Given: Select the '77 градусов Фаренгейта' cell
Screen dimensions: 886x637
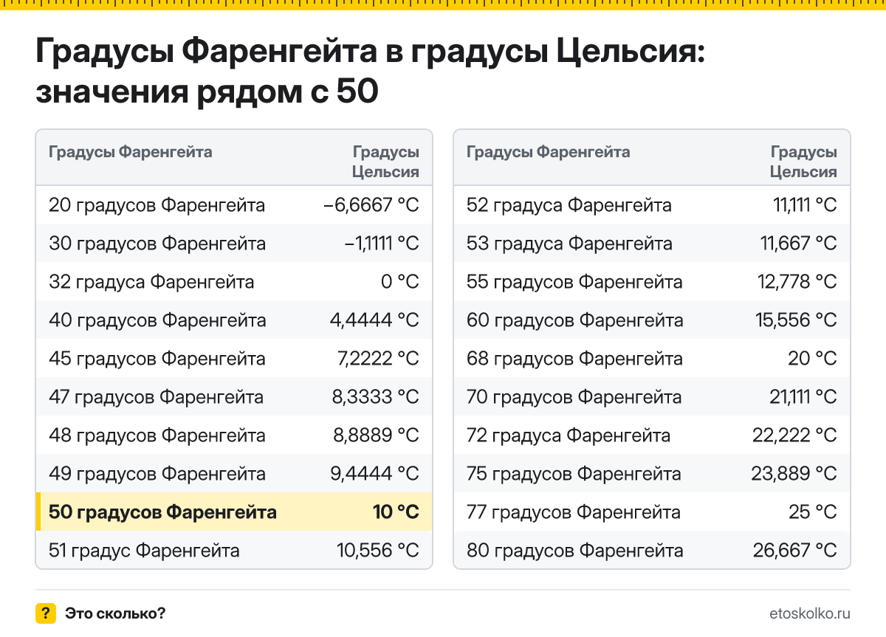Looking at the screenshot, I should [x=574, y=512].
